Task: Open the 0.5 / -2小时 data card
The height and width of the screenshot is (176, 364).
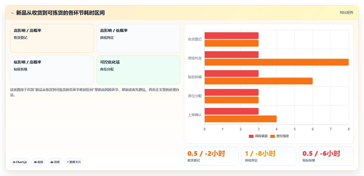Action: pos(211,156)
